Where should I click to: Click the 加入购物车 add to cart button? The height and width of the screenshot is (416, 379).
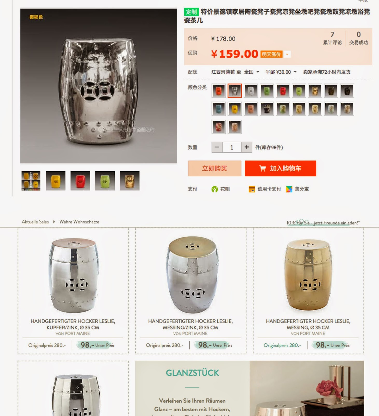(x=280, y=168)
